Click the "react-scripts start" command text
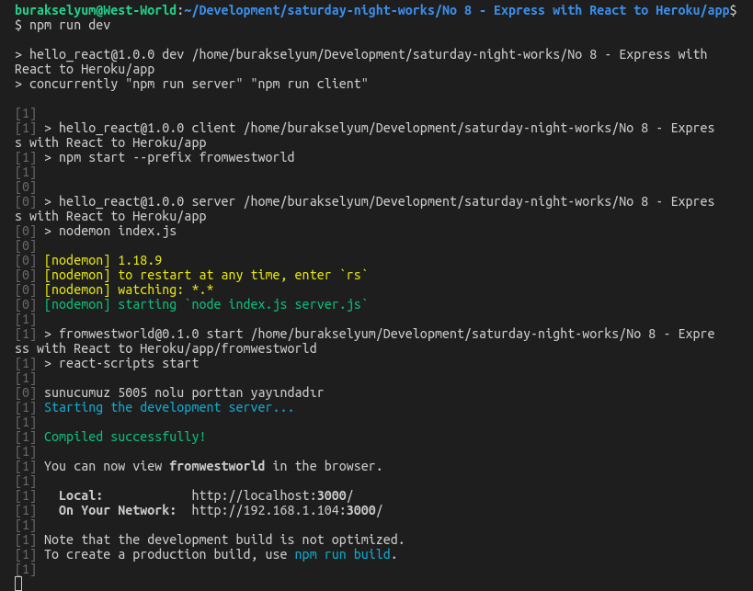The image size is (753, 591). tap(129, 363)
